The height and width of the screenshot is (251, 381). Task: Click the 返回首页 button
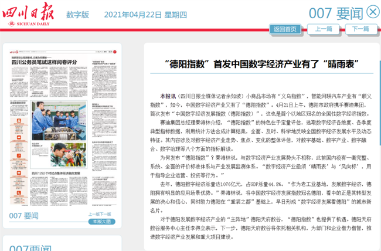[x=285, y=29]
